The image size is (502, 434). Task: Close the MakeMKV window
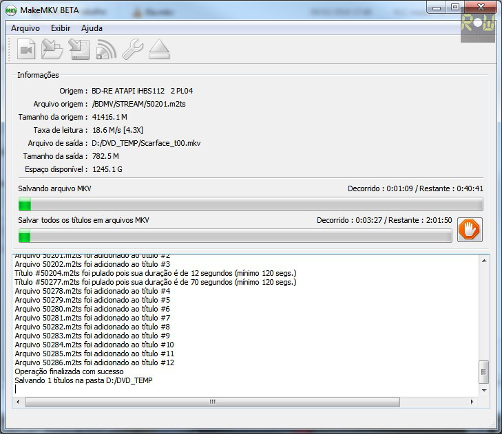(481, 8)
